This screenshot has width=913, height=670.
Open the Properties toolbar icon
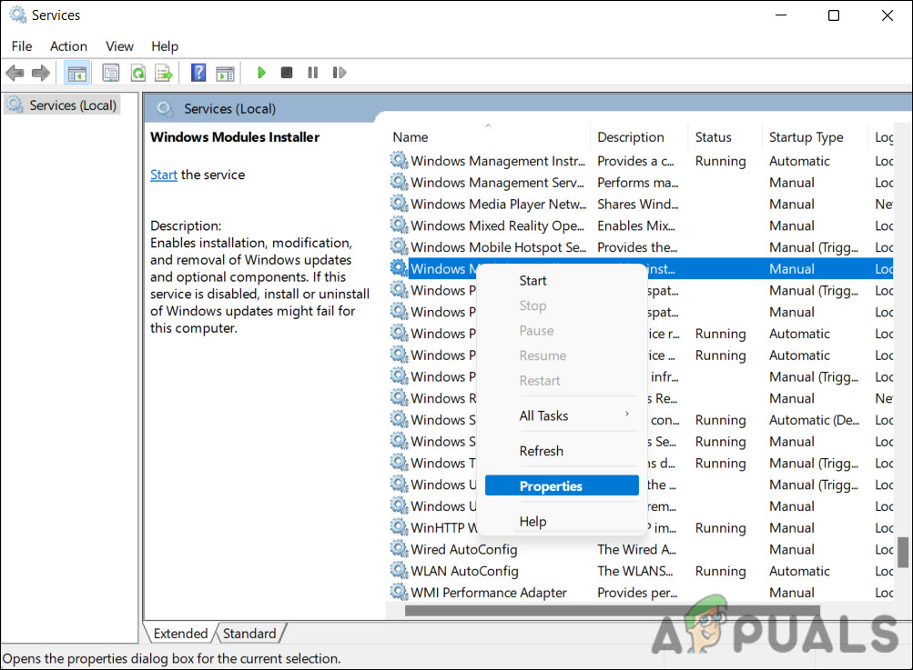(111, 73)
